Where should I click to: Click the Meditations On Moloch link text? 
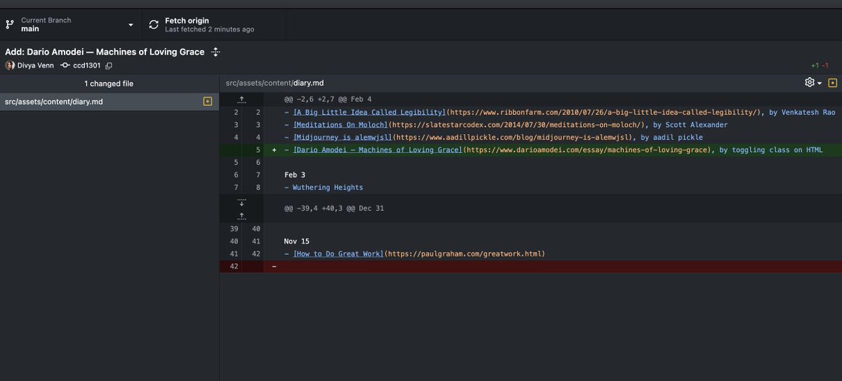[340, 125]
